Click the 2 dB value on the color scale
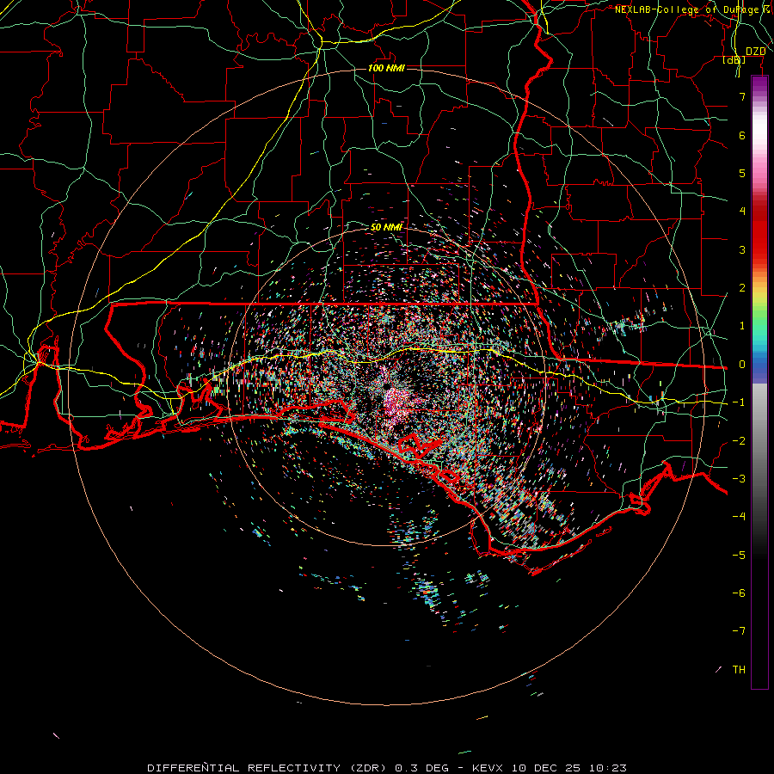Screen dimensions: 774x774 tap(742, 288)
